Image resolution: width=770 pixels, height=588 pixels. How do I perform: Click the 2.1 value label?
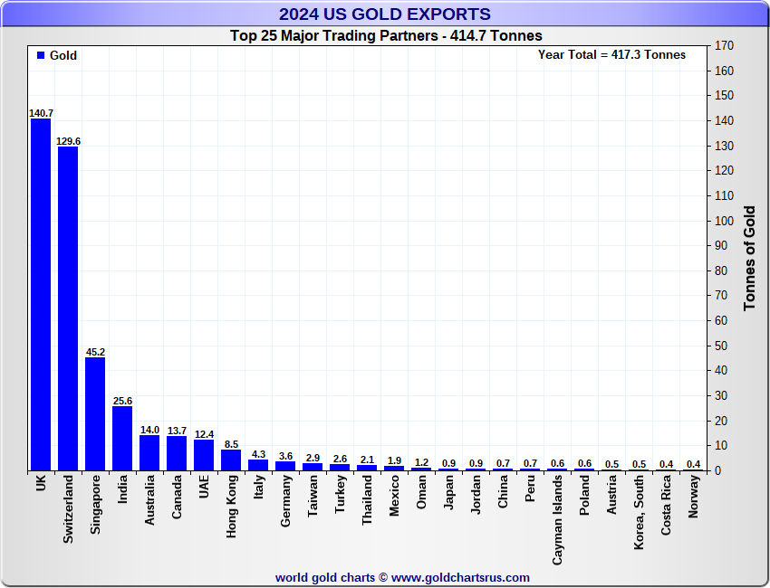click(367, 460)
